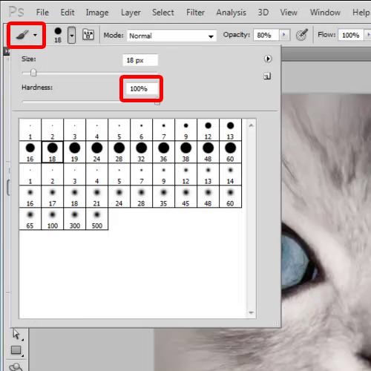Image resolution: width=371 pixels, height=371 pixels.
Task: Click brush list scrollbar down arrow
Action: pos(252,312)
